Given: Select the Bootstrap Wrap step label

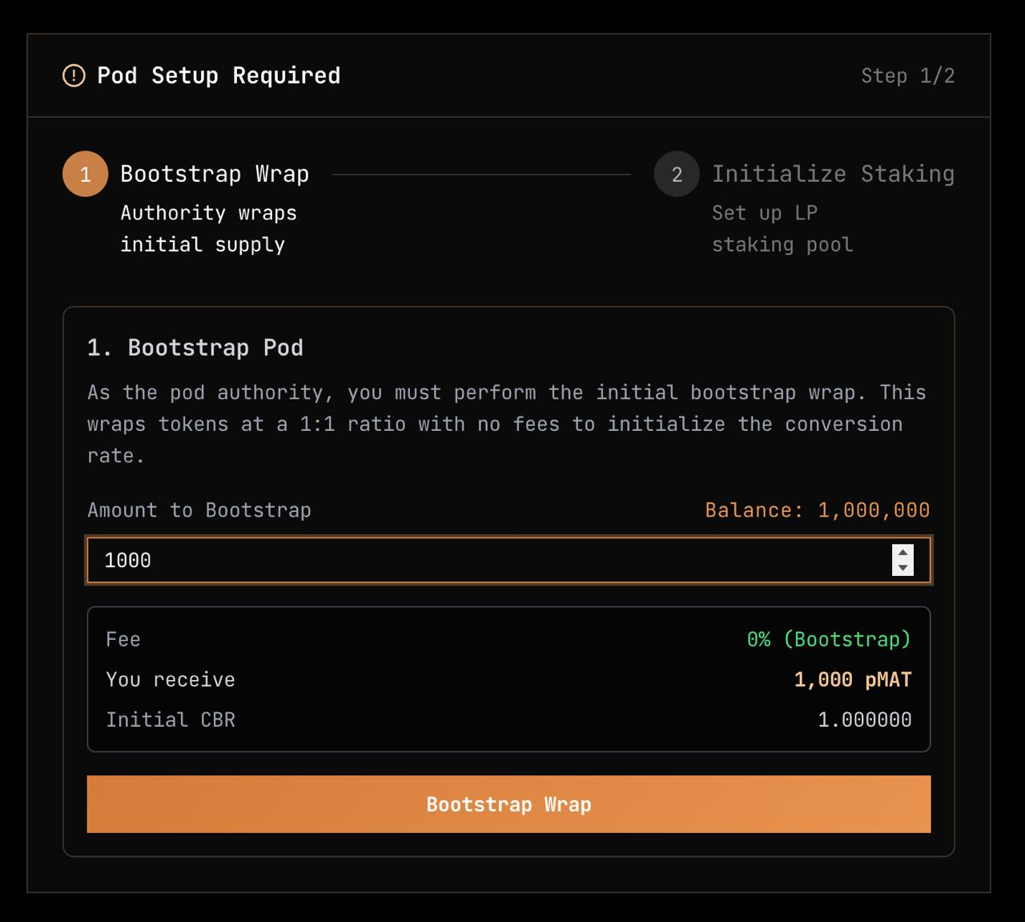Looking at the screenshot, I should coord(215,174).
